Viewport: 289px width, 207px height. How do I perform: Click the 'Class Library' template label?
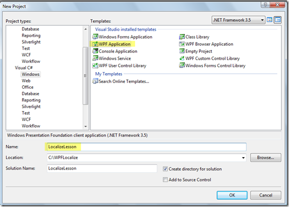tap(197, 37)
